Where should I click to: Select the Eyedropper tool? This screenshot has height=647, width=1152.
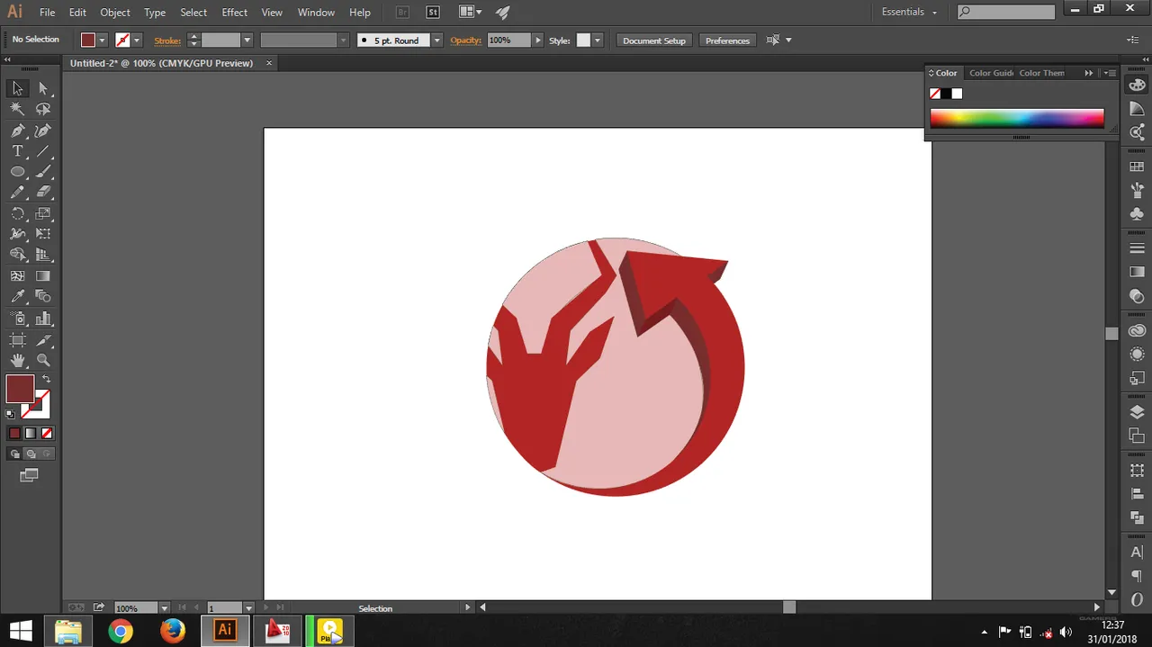[x=17, y=297]
